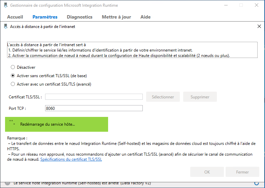This screenshot has height=188, width=265.
Task: Click the Supprimer certificate button
Action: tap(200, 97)
